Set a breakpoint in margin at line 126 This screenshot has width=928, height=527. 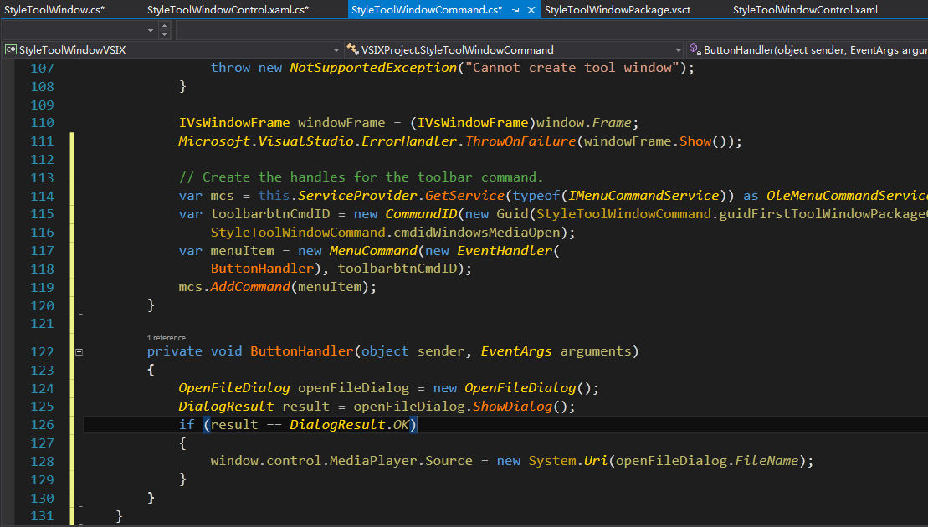[x=7, y=425]
